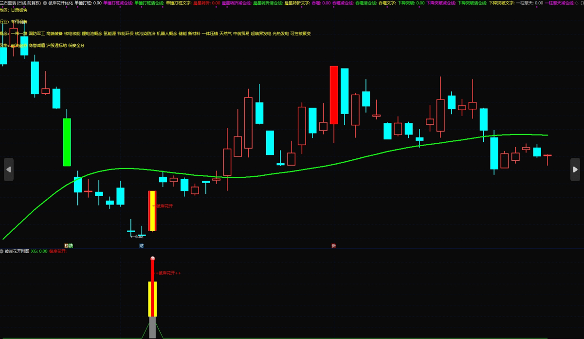
Task: Select the 吞噬清仓线 label
Action: [366, 3]
